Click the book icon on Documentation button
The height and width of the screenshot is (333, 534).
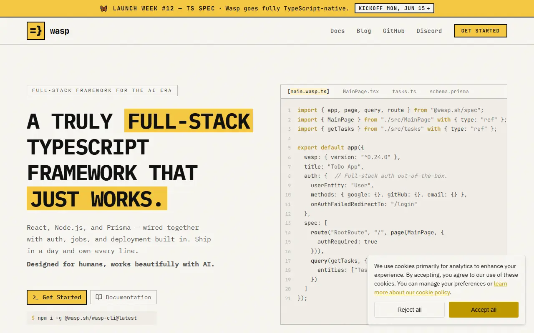click(99, 297)
